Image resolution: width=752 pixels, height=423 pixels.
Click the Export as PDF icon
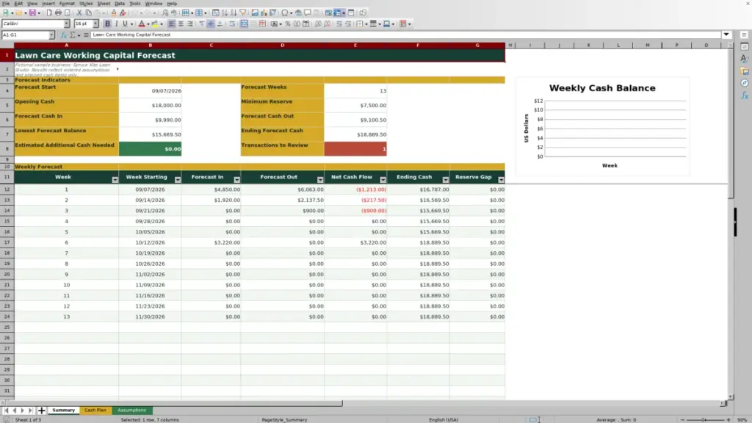[x=49, y=12]
